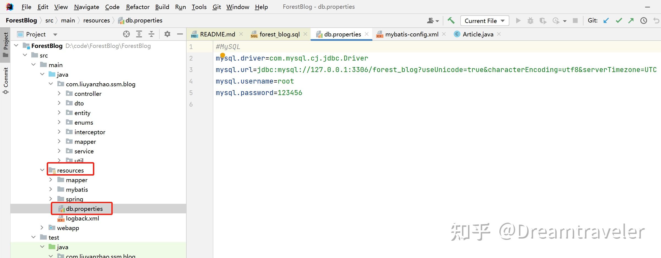Open the Current File run configuration dropdown
The width and height of the screenshot is (661, 258).
485,21
